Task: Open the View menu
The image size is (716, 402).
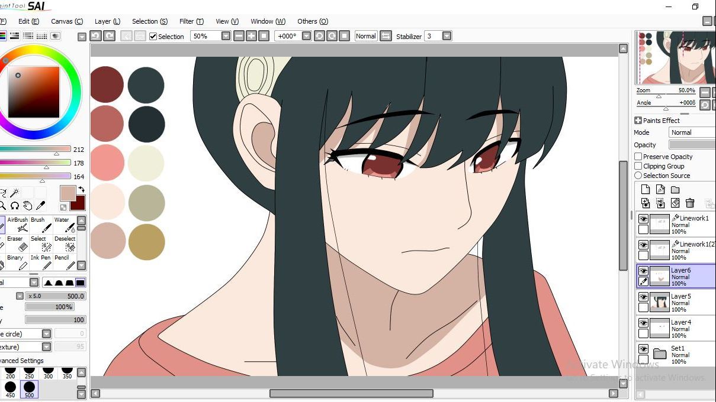Action: pyautogui.click(x=227, y=21)
